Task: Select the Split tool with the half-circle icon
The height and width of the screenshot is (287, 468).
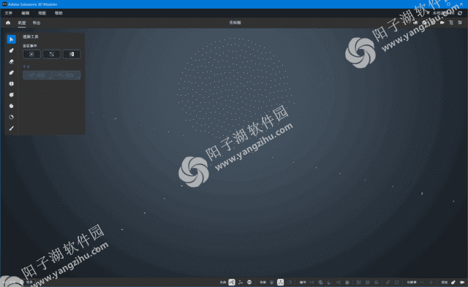Action: (x=12, y=84)
